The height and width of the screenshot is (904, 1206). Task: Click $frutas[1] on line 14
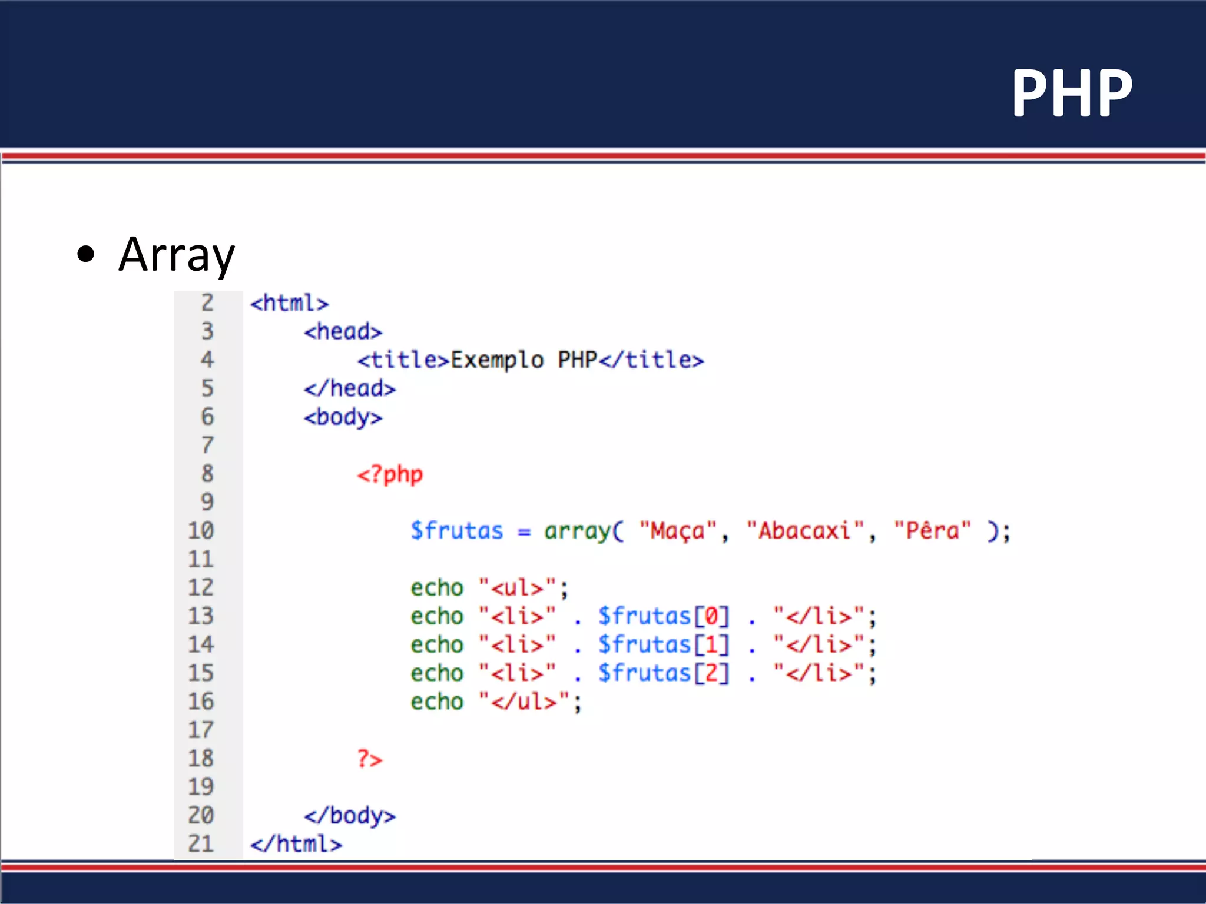[664, 644]
